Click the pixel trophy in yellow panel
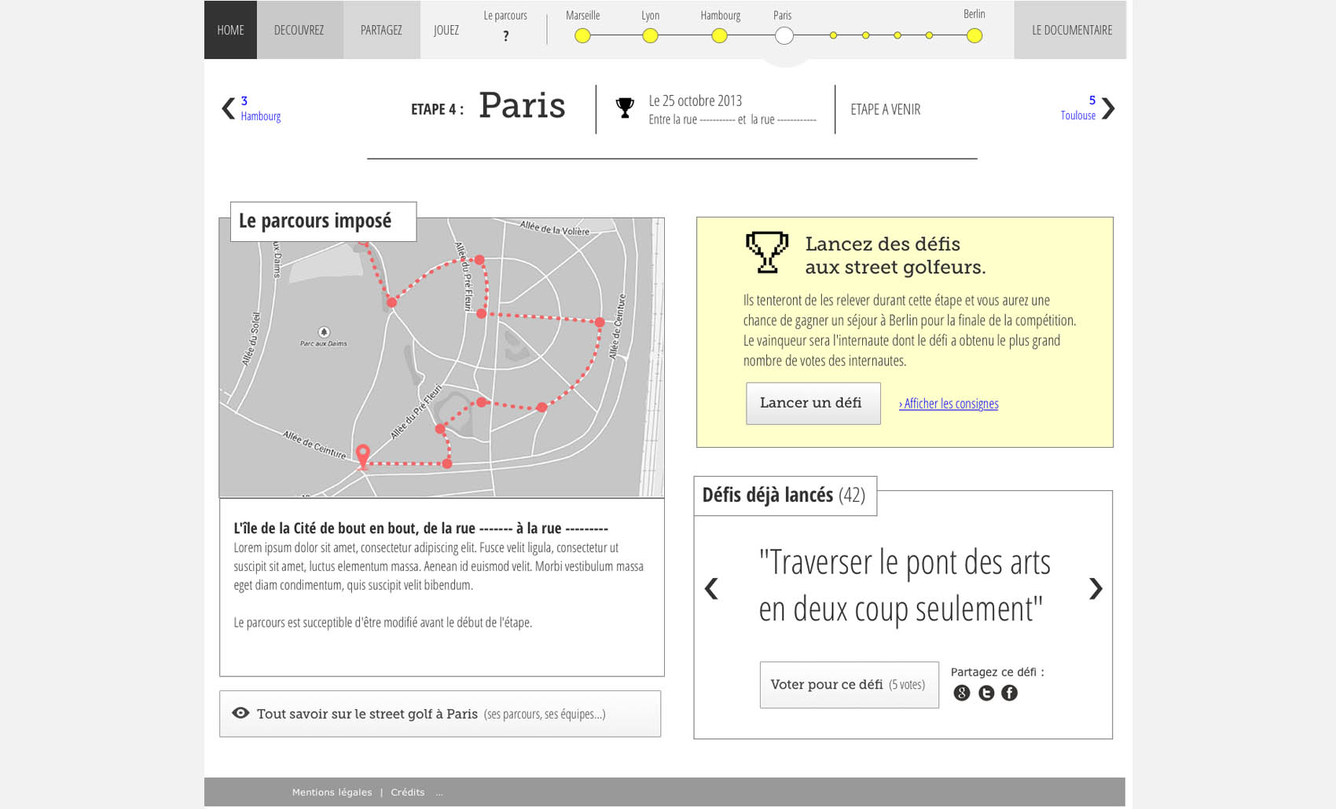1336x809 pixels. pos(766,252)
